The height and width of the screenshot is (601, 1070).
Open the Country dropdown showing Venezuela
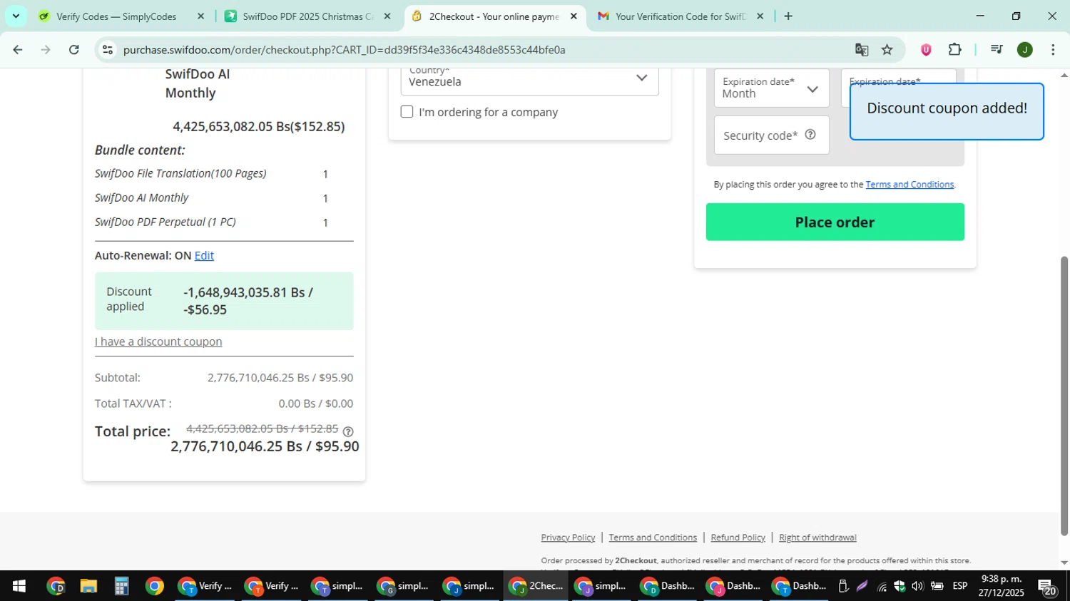pyautogui.click(x=529, y=81)
